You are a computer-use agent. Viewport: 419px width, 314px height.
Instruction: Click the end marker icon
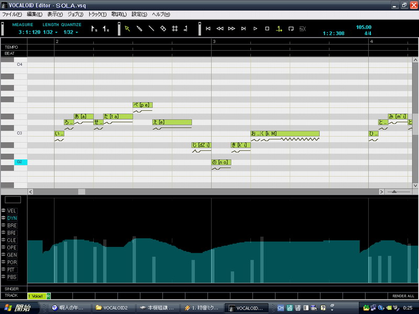pyautogui.click(x=106, y=29)
